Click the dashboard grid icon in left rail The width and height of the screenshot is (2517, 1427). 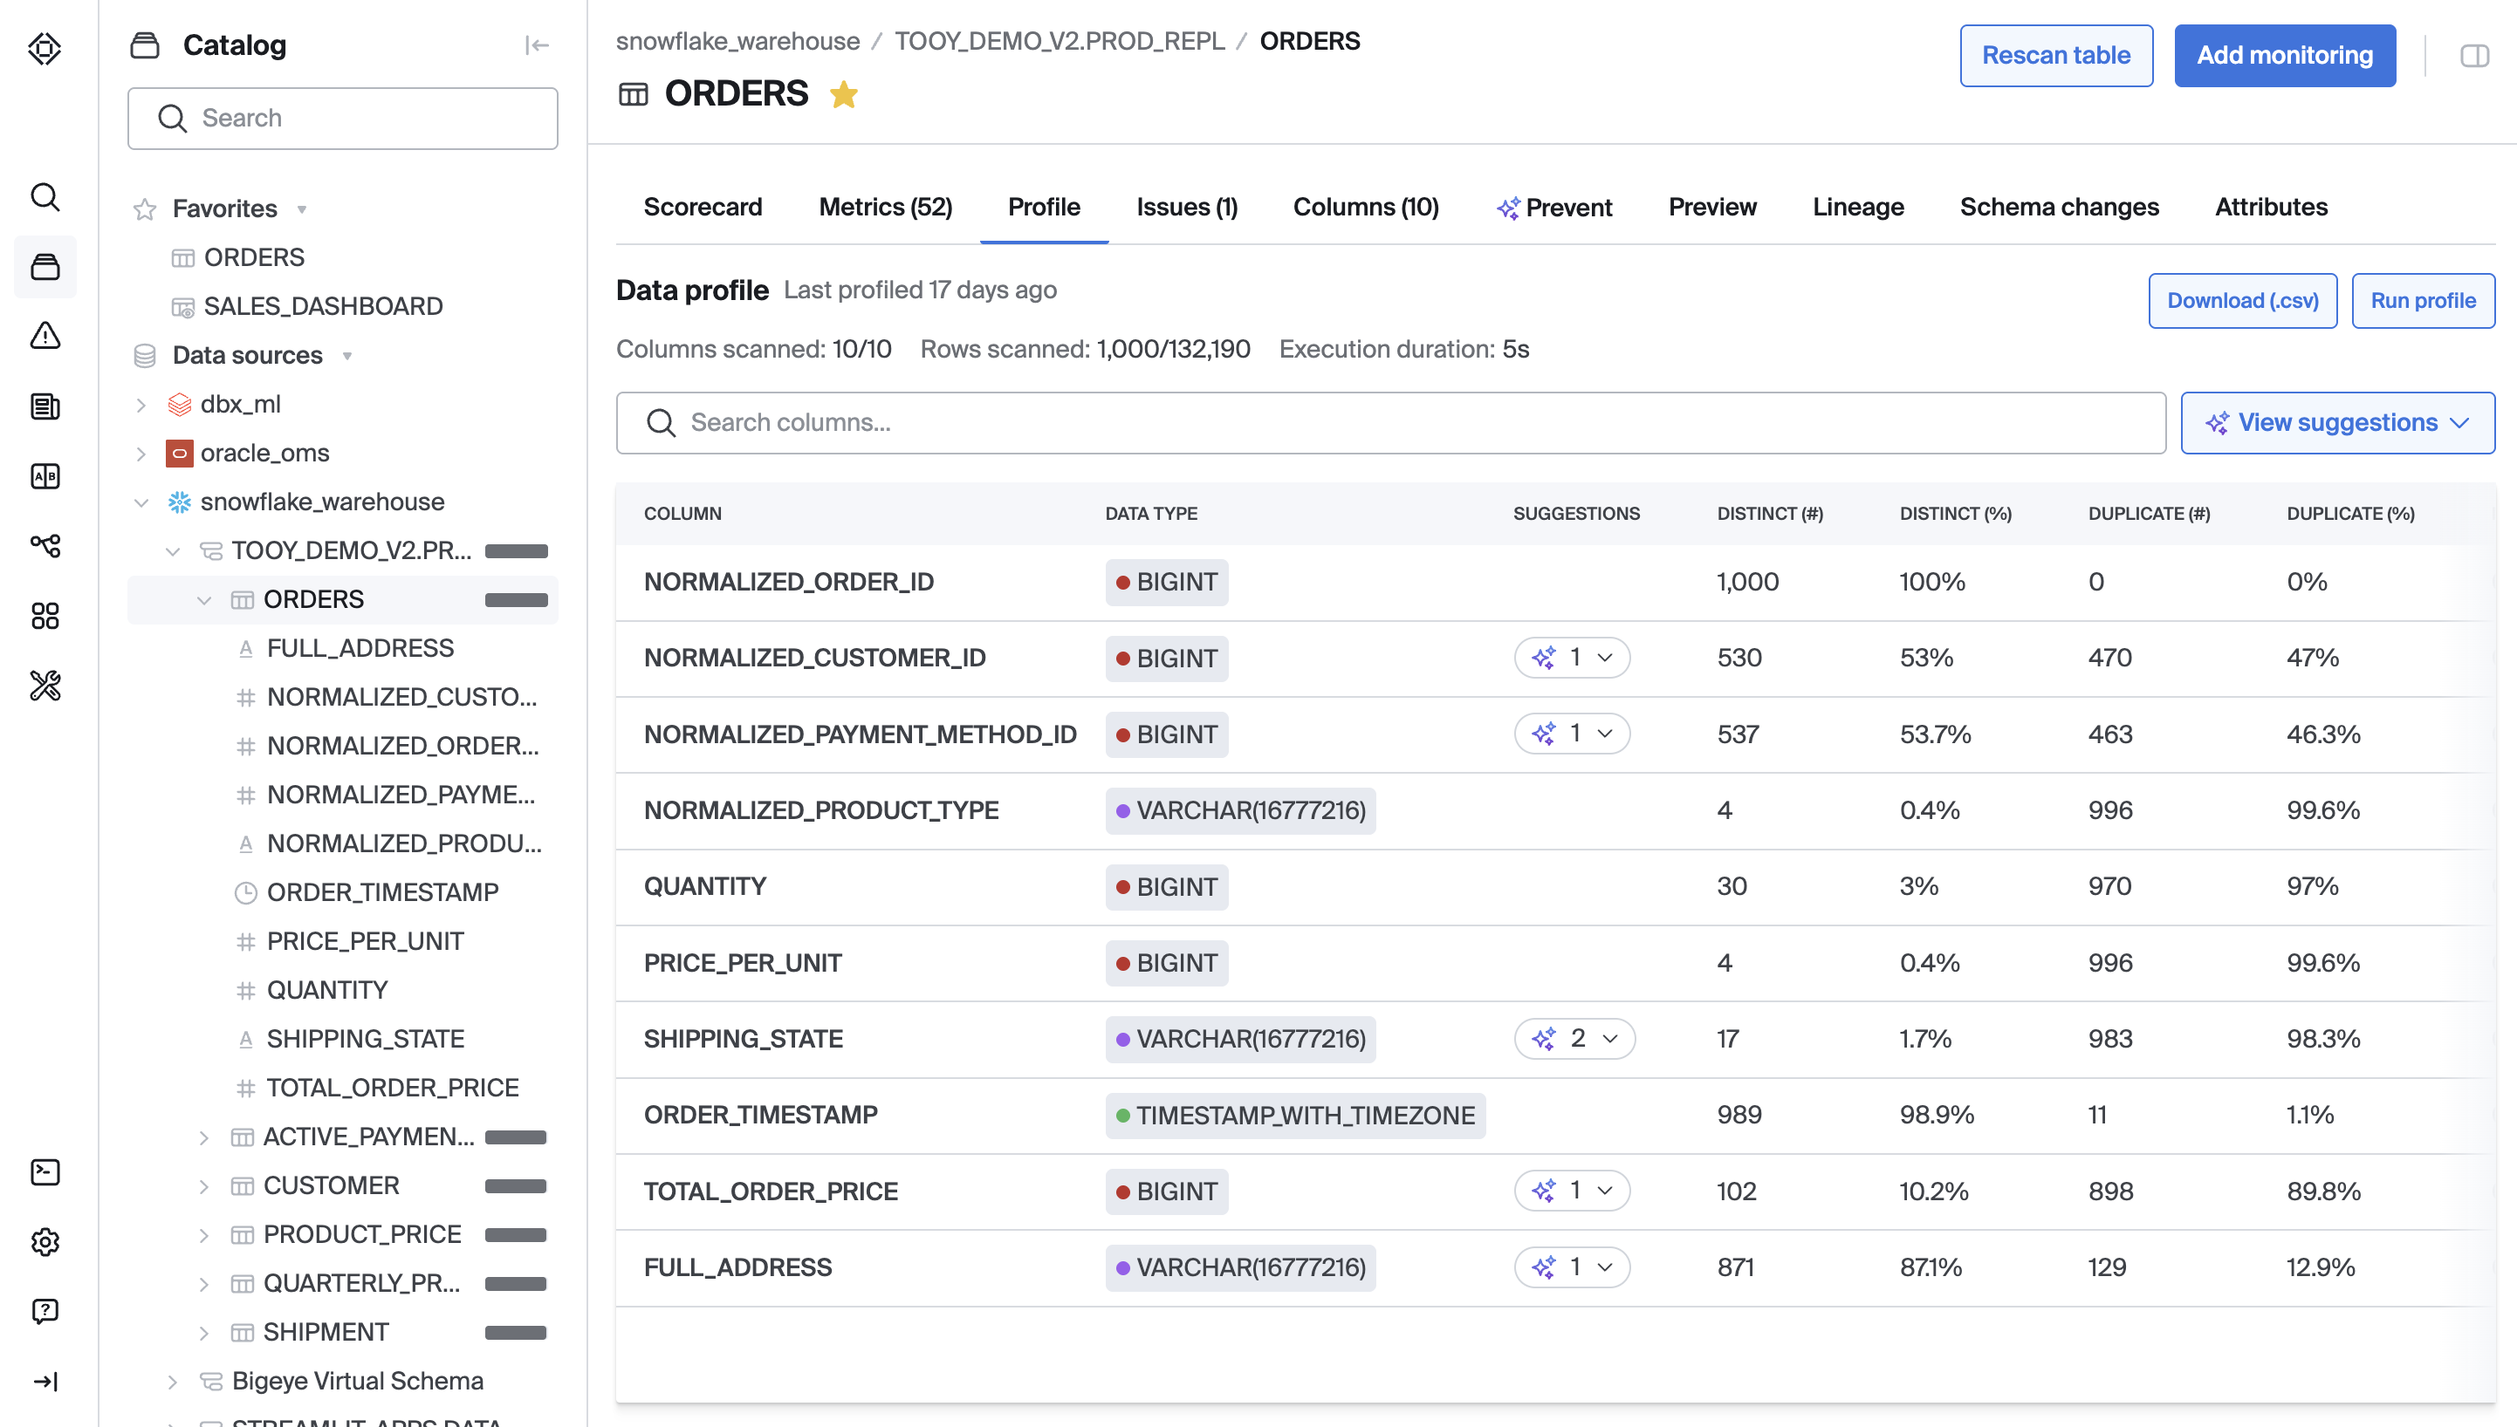tap(45, 616)
